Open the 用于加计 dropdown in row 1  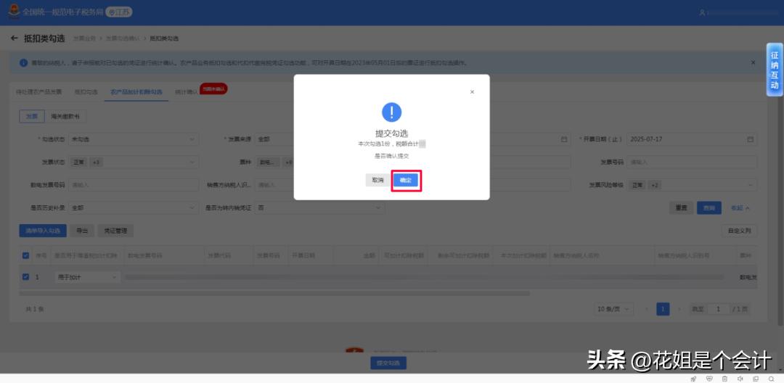tap(87, 276)
